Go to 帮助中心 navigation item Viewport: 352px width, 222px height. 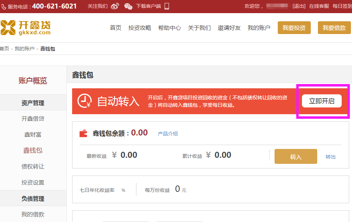pos(169,28)
